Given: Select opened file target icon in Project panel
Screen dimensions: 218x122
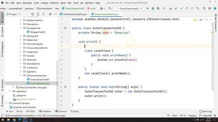Looking at the screenshot, I should (x=33, y=14).
